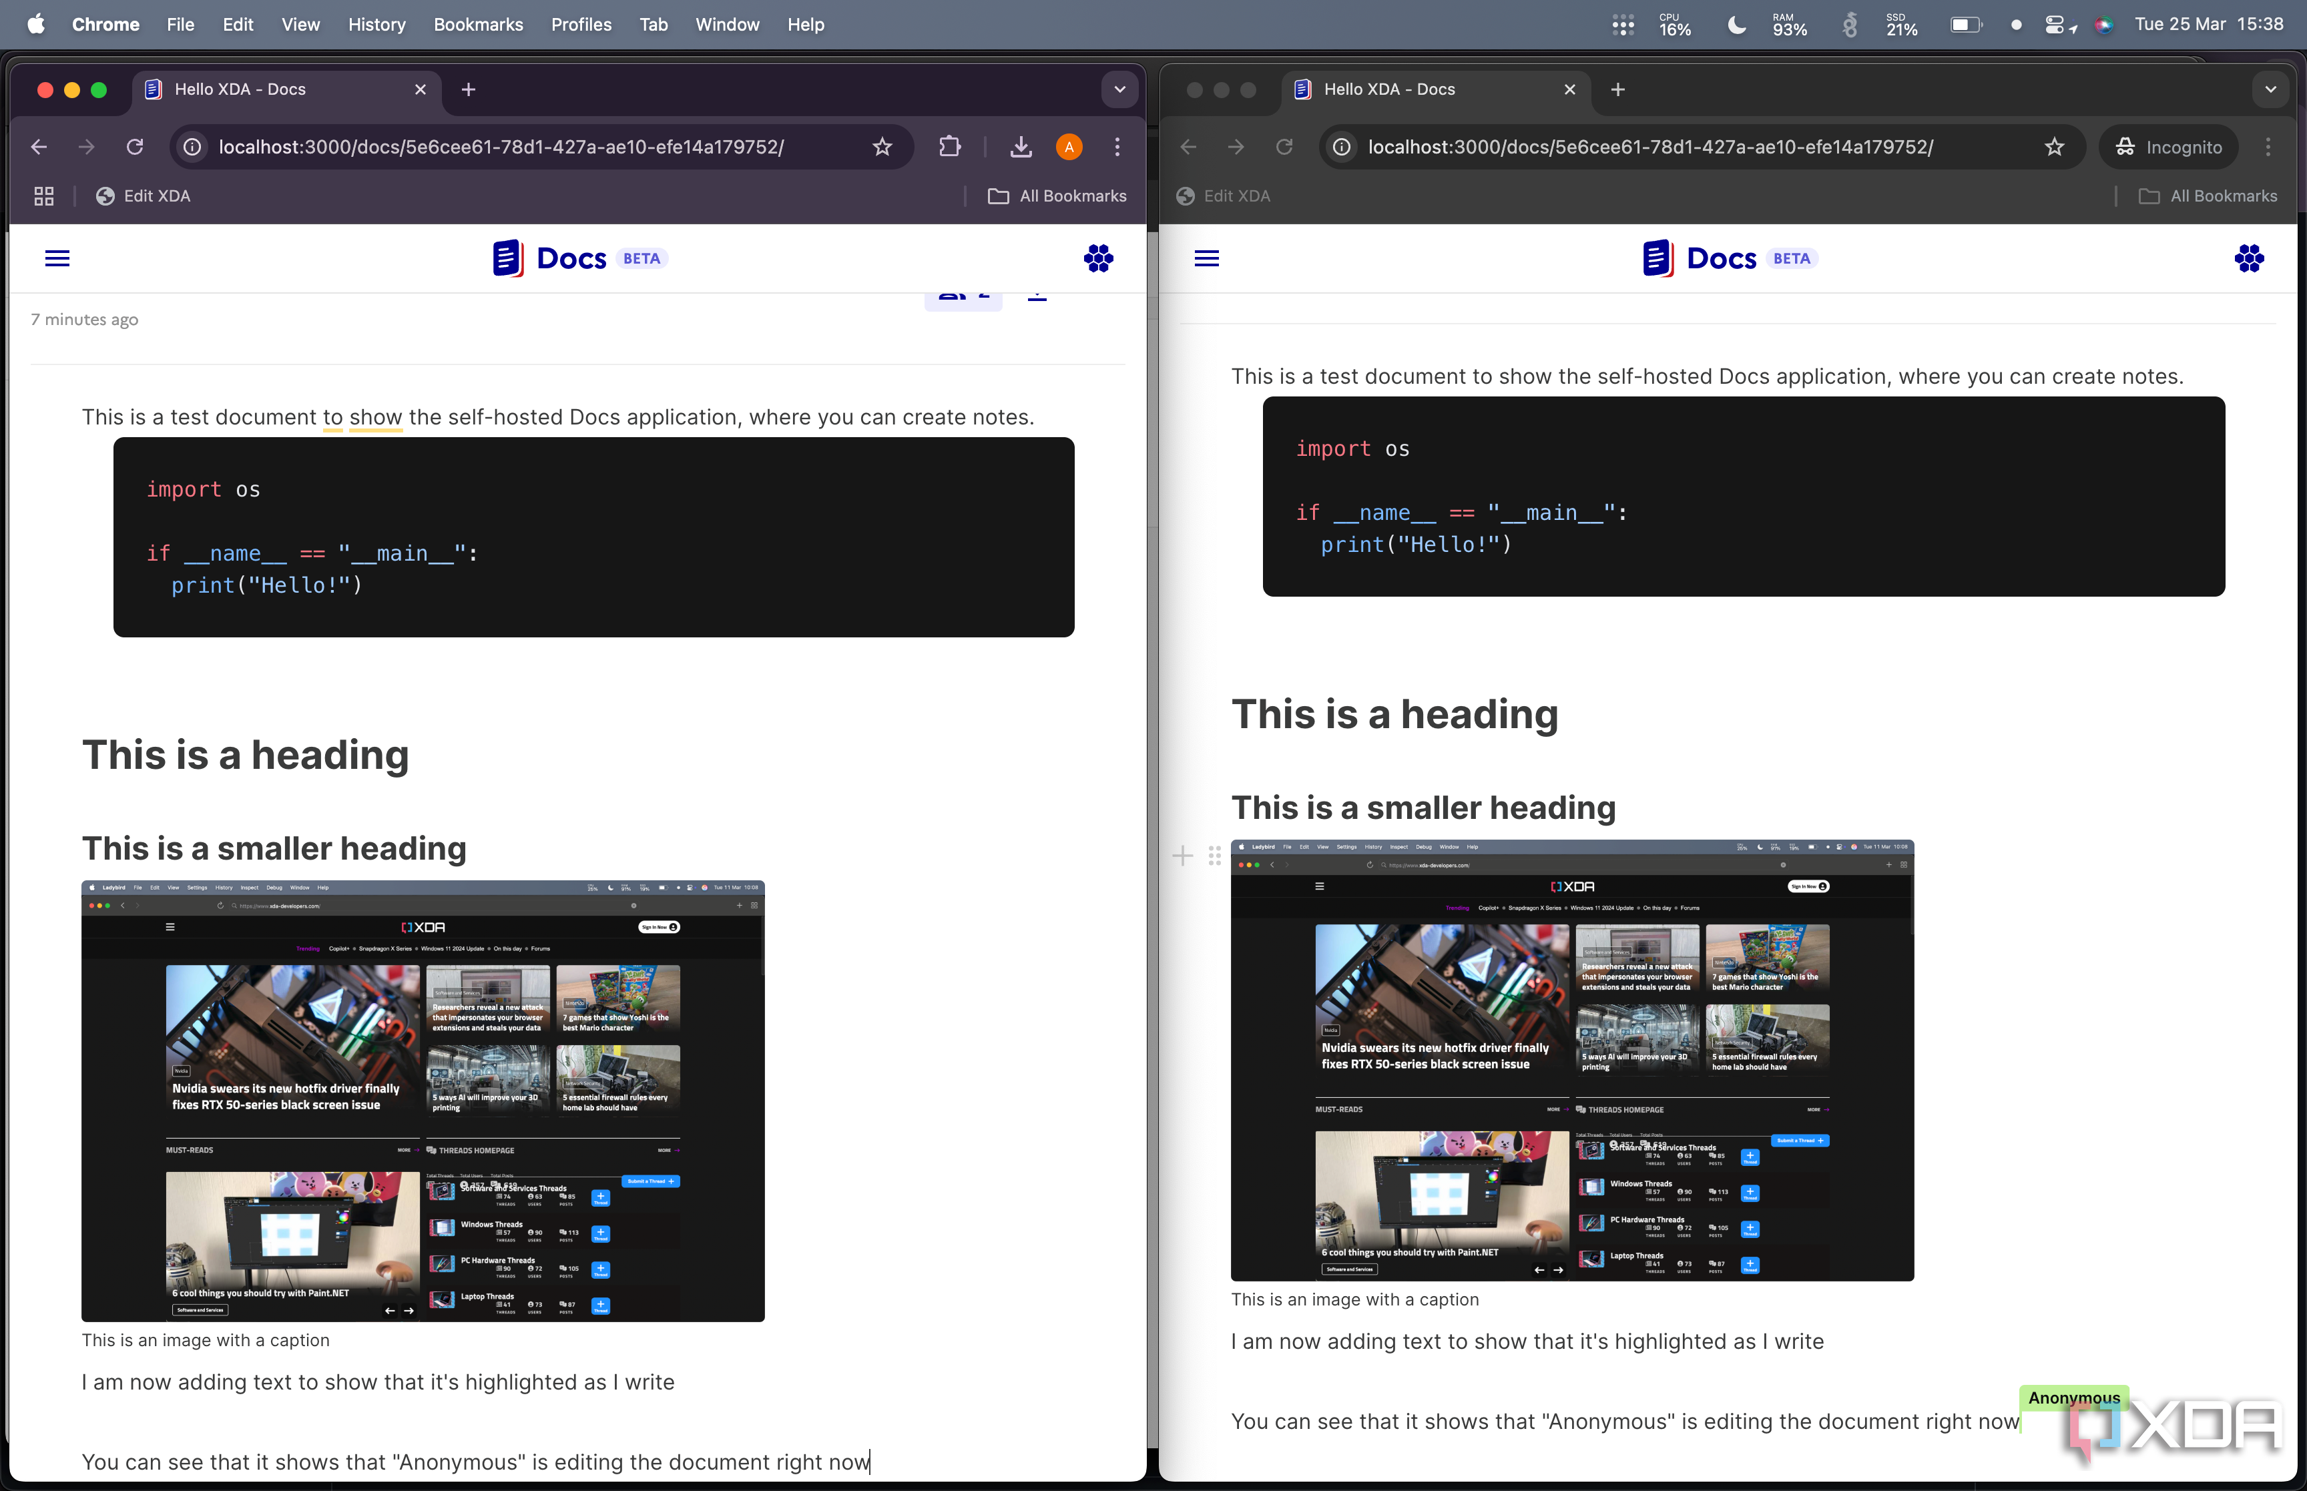Open the Profiles menu in menu bar

tap(581, 24)
